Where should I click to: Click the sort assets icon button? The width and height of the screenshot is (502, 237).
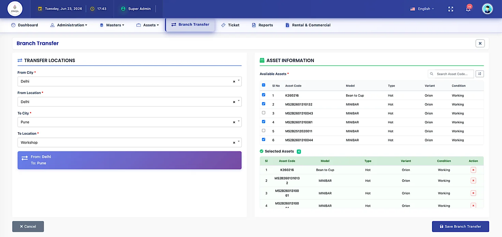pyautogui.click(x=480, y=74)
